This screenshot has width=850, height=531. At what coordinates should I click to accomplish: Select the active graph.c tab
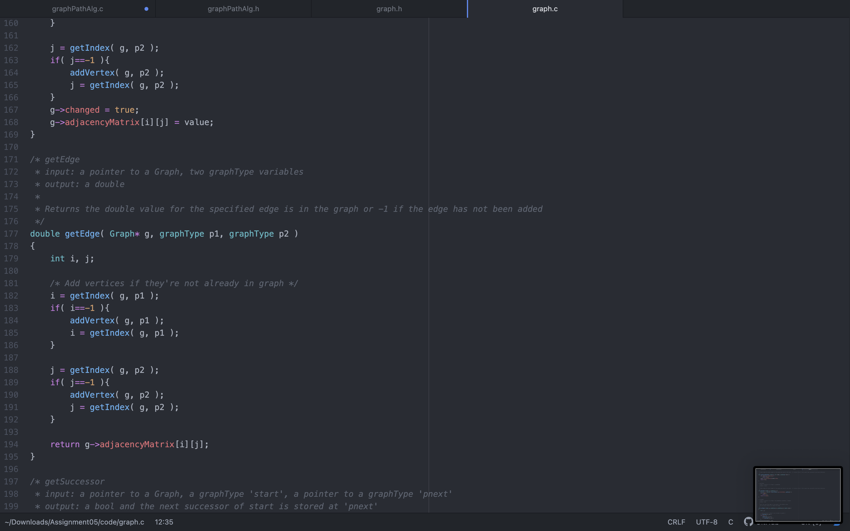click(x=545, y=9)
